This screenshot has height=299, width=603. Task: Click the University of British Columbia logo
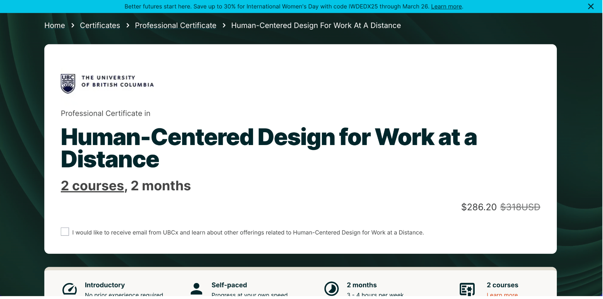coord(107,84)
